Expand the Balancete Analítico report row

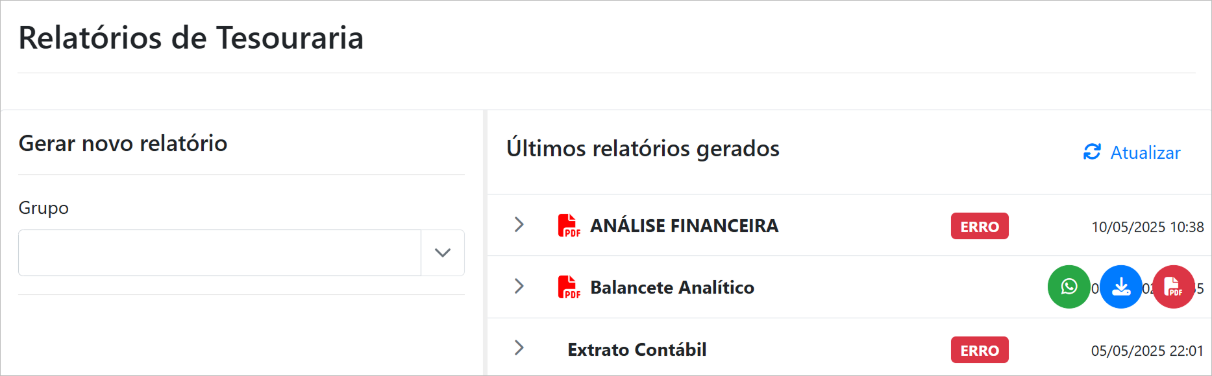(x=519, y=287)
